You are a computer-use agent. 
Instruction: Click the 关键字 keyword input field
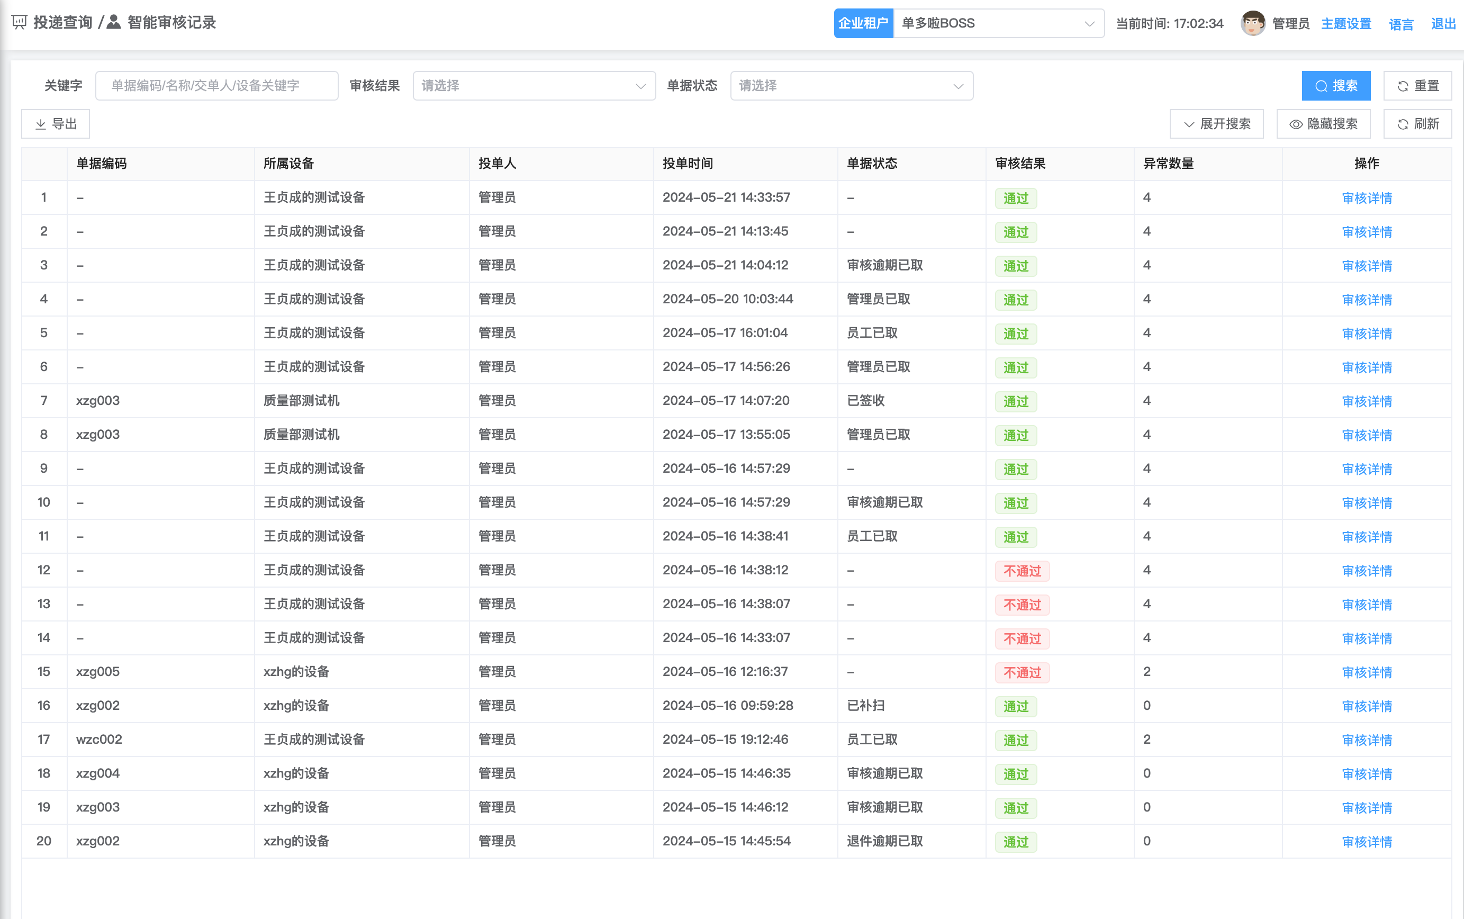coord(216,86)
